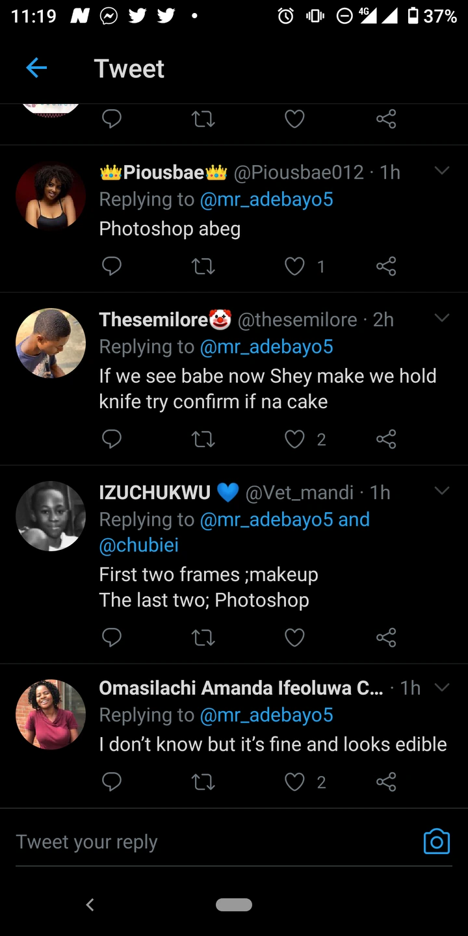Reply to Piousbae's Photoshop abeg tweet

point(112,266)
